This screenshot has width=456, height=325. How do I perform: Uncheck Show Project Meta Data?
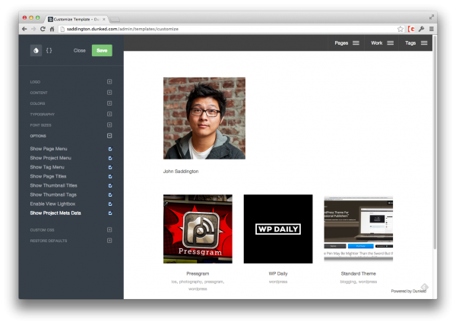pos(109,213)
